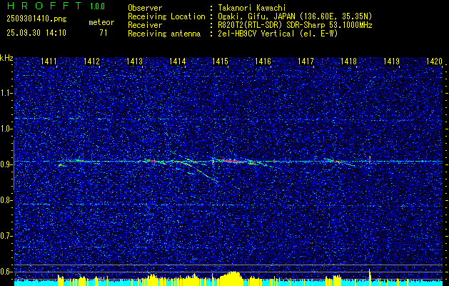Click the Observer field label
Image resolution: width=449 pixels, height=286 pixels.
pos(145,8)
